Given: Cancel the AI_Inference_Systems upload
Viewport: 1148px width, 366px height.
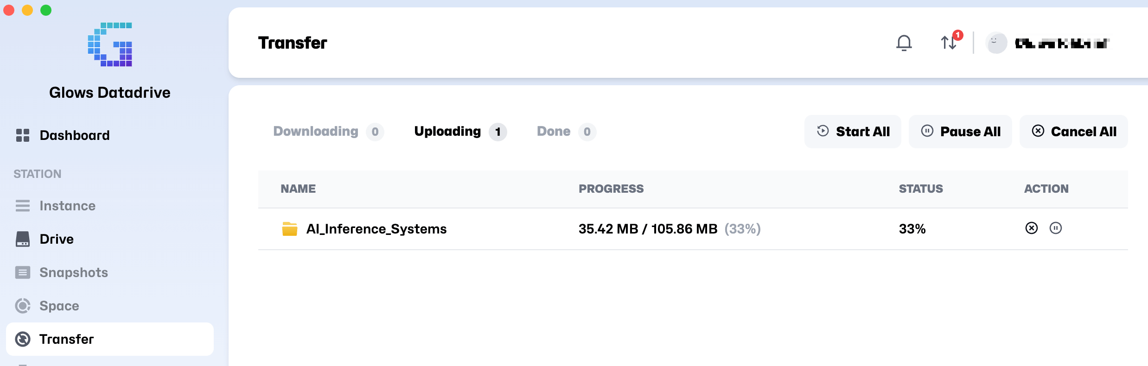Looking at the screenshot, I should (x=1031, y=228).
